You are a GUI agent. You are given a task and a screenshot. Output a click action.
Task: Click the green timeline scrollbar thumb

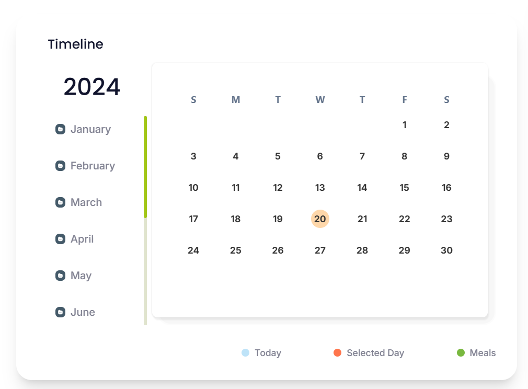[x=145, y=167]
